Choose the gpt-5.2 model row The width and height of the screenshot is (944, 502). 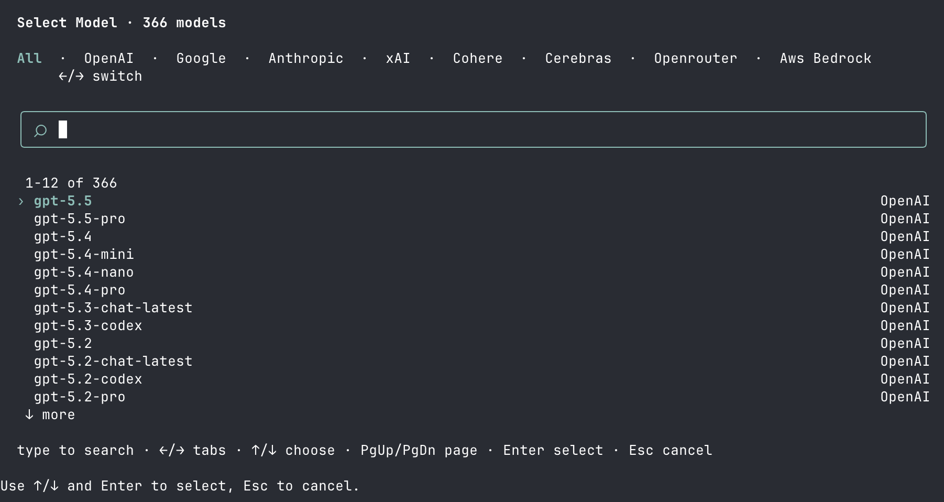(474, 343)
